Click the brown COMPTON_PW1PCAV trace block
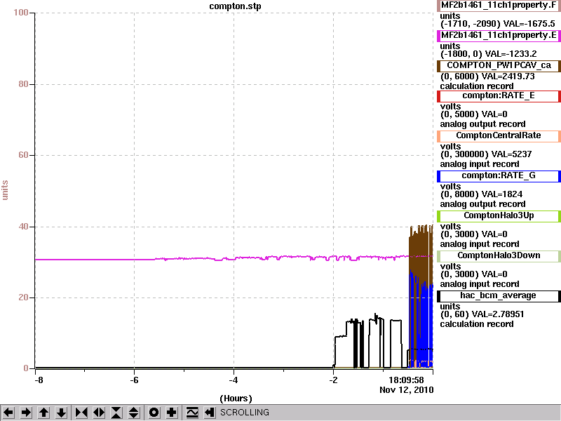Viewport: 561px width, 421px height. (421, 250)
